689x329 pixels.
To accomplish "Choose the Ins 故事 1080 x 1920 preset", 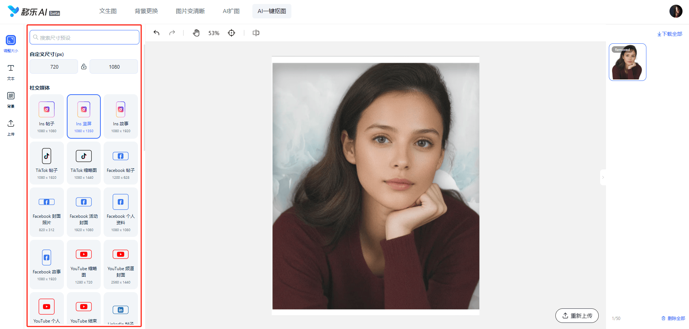I will click(121, 116).
